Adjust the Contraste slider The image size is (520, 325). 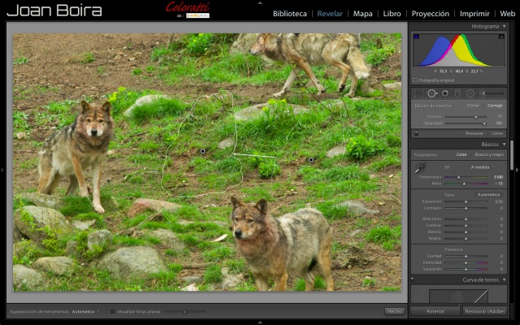tap(466, 208)
